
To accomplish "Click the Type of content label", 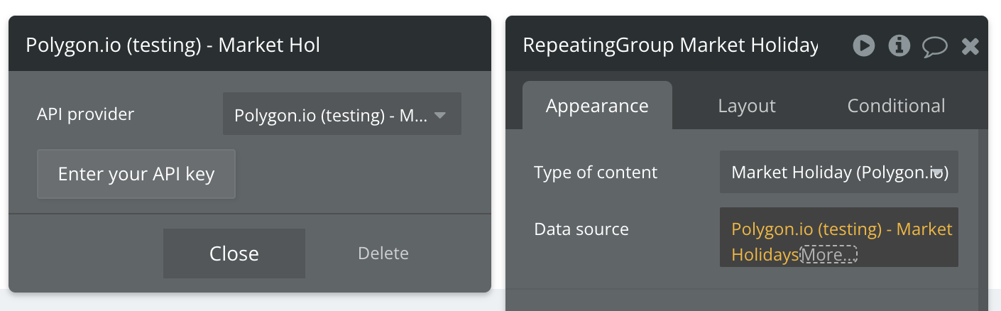I will (596, 172).
